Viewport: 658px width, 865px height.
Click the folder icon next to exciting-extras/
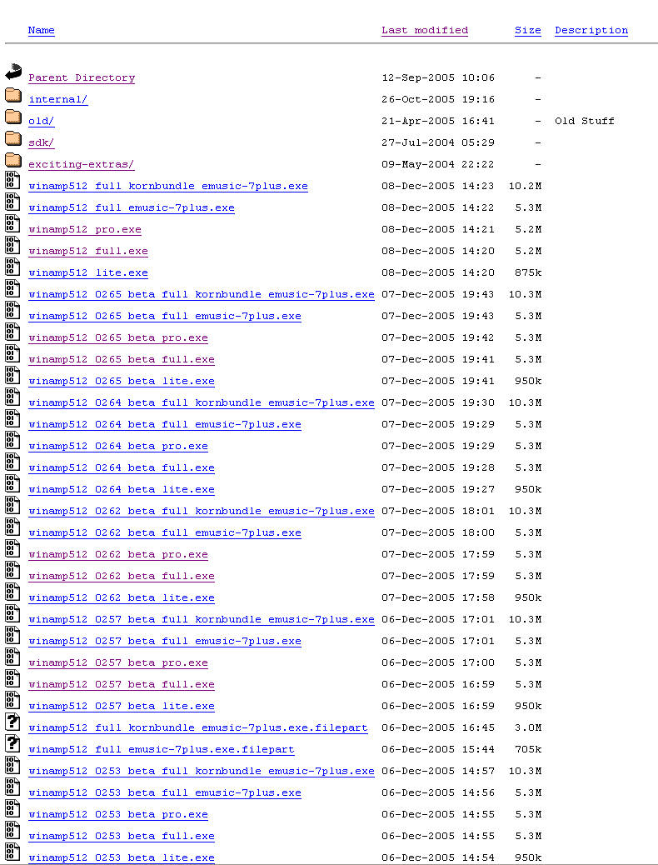pos(13,160)
